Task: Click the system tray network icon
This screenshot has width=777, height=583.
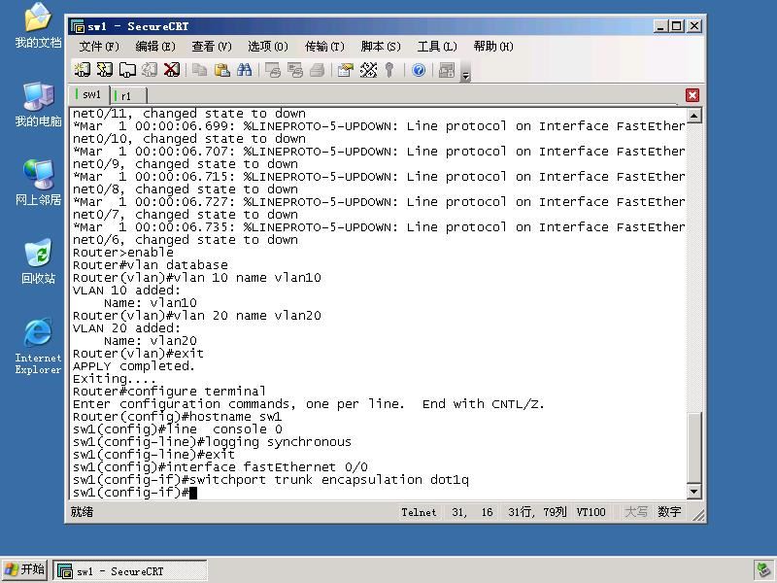Action: [x=763, y=570]
